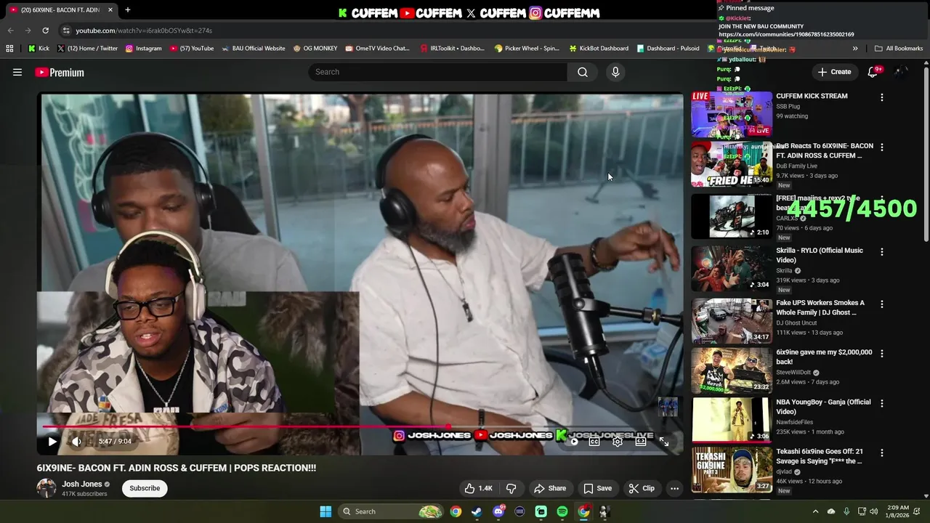The image size is (930, 523).
Task: Play CUFFEM KICK STREAM live thumbnail
Action: [x=731, y=114]
